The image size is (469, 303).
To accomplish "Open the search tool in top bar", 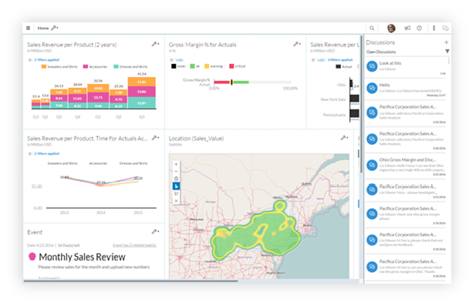I will click(372, 28).
